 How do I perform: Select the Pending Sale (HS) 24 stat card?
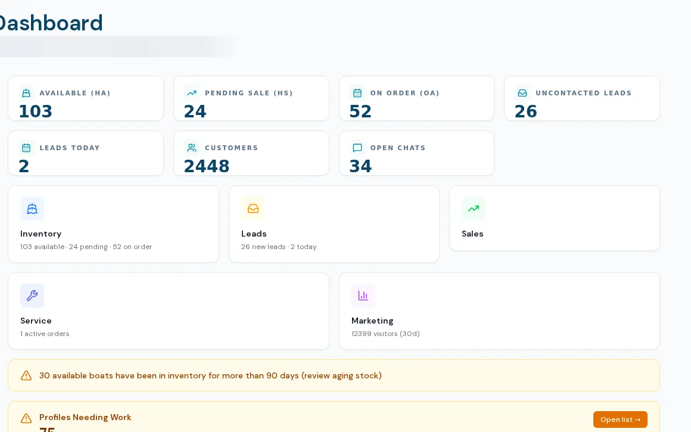[x=251, y=98]
